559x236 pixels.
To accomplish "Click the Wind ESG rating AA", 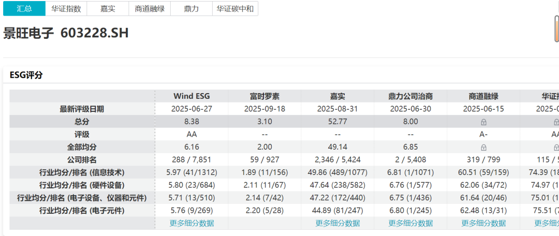I will coord(192,135).
